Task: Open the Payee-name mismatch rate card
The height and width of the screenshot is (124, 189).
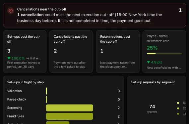Action: [164, 52]
